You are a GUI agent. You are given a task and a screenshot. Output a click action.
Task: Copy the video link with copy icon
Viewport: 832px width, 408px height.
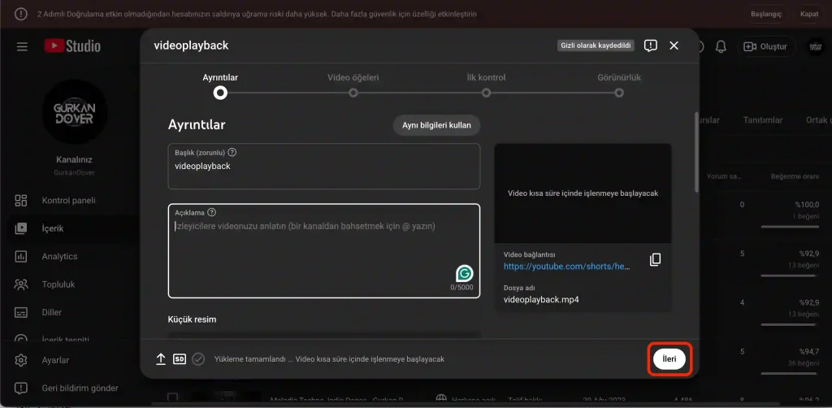click(656, 259)
